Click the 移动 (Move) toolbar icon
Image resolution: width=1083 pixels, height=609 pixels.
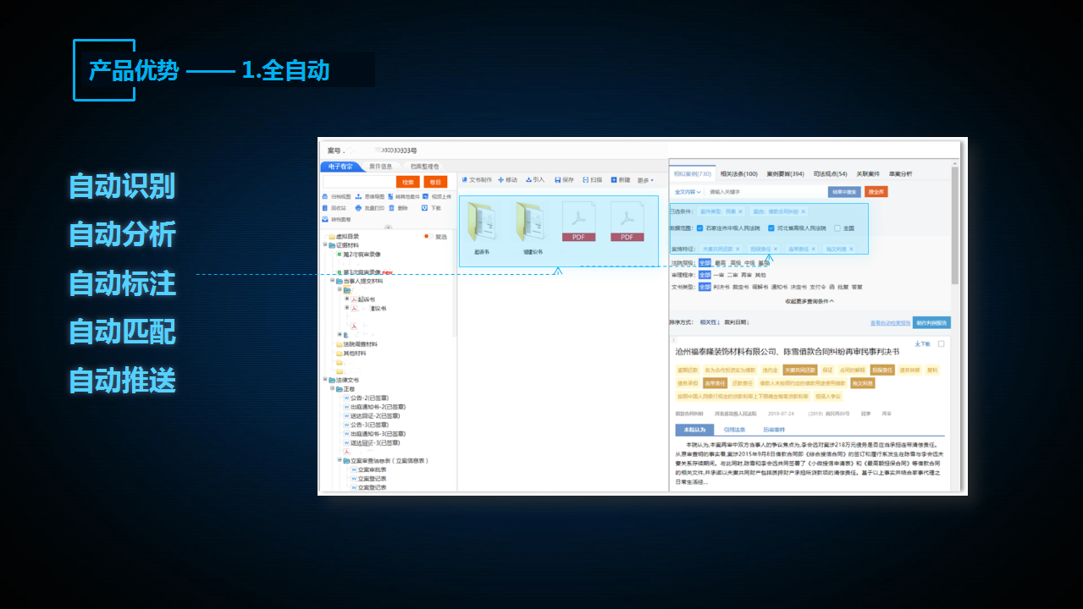[502, 180]
